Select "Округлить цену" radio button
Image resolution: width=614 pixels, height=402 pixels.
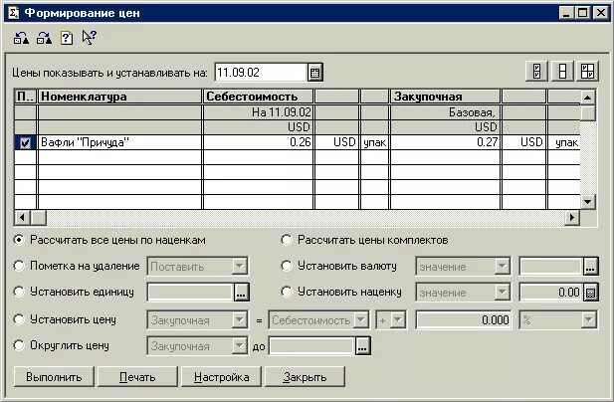[19, 345]
